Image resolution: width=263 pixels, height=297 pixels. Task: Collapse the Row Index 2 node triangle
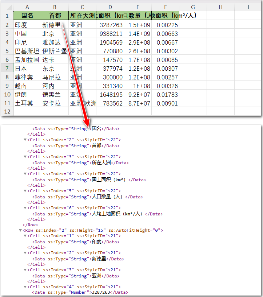click(x=20, y=231)
